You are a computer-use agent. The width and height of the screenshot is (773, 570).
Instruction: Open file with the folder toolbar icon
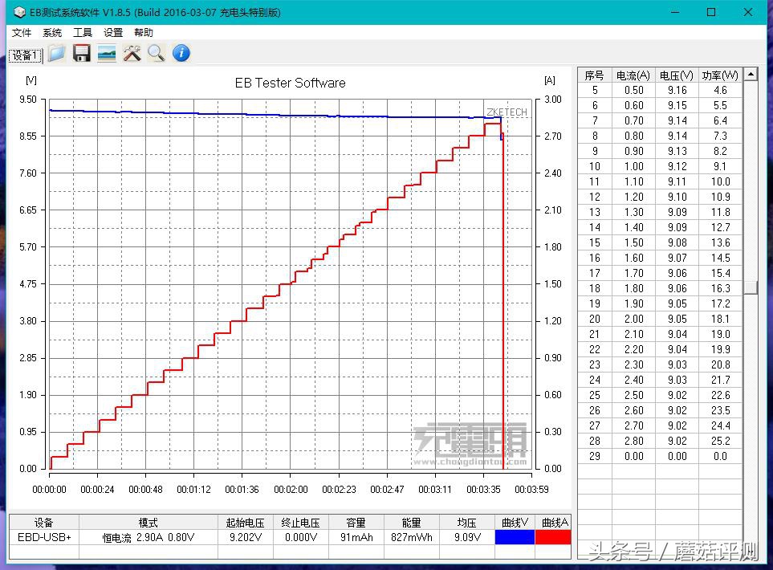(57, 53)
